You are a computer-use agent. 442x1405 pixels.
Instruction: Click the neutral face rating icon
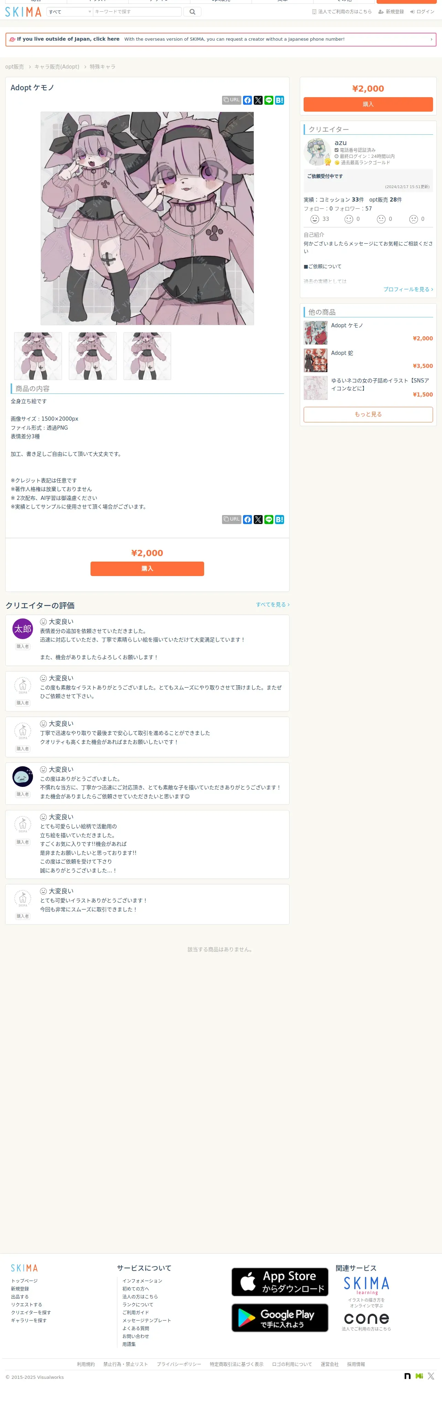[x=381, y=219]
